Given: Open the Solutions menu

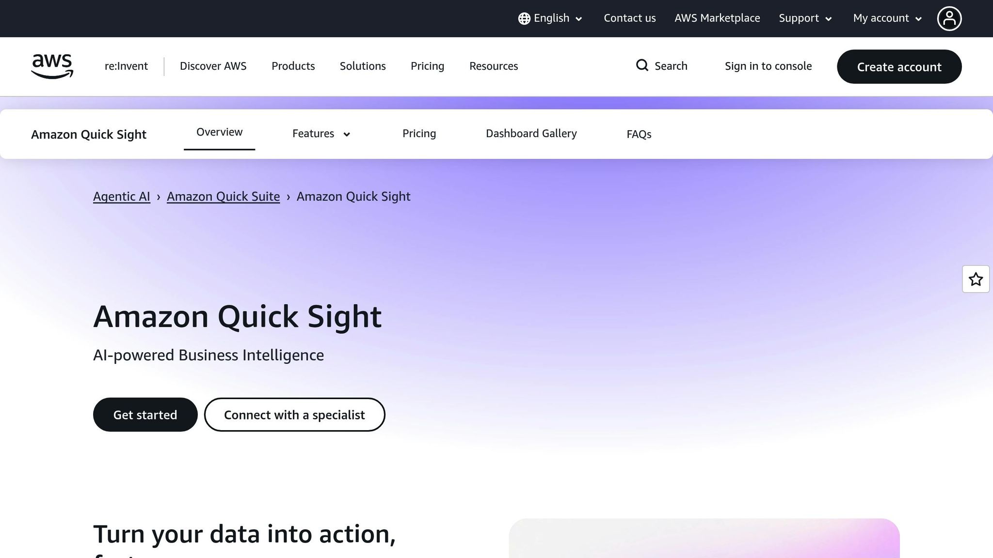Looking at the screenshot, I should 362,66.
